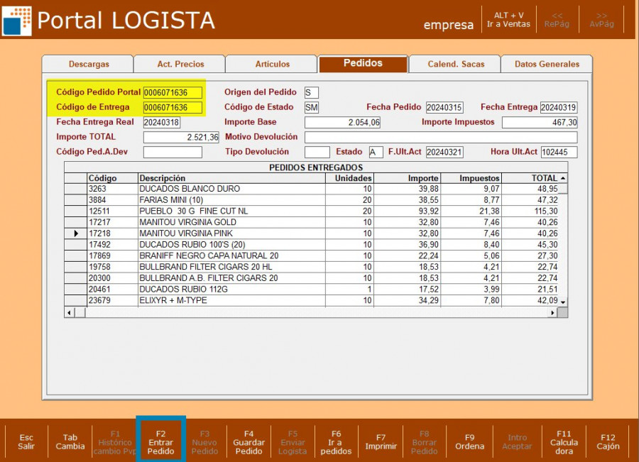Click the Motivo Devolución input field
639x462 pixels.
click(440, 138)
